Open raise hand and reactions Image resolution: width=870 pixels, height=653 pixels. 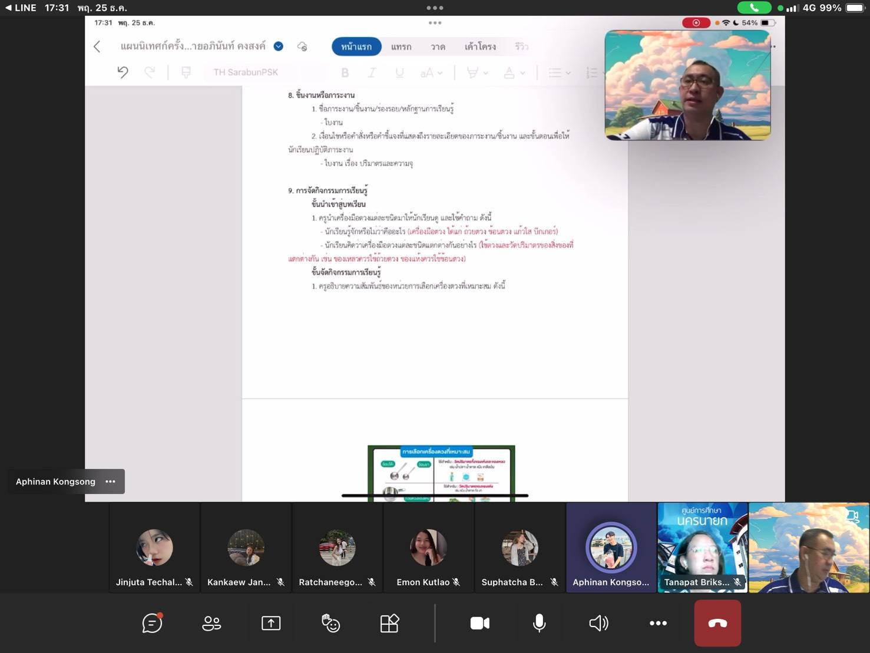pyautogui.click(x=330, y=623)
